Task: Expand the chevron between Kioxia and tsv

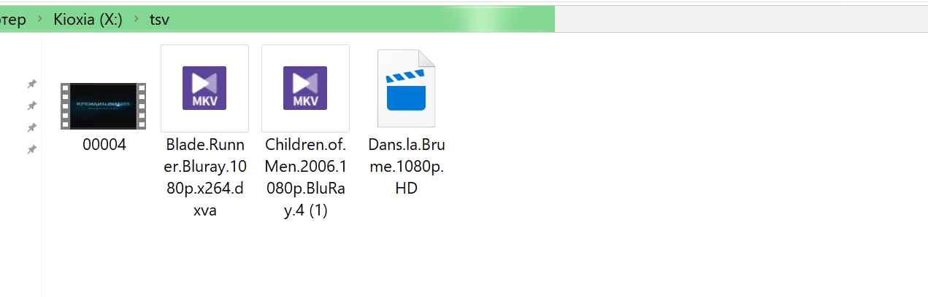Action: [137, 20]
